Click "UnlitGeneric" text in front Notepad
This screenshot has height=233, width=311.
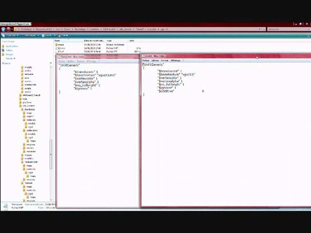[x=153, y=65]
